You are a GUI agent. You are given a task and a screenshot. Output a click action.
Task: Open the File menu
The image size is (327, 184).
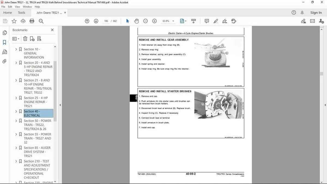3,7
